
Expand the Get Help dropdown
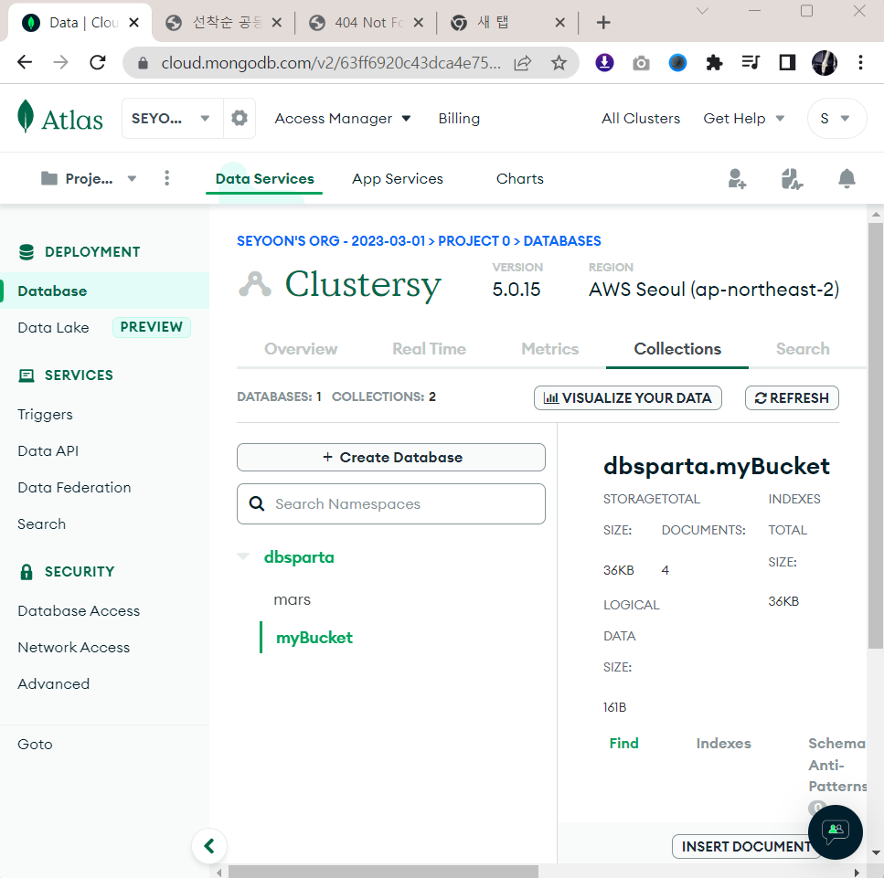(743, 119)
